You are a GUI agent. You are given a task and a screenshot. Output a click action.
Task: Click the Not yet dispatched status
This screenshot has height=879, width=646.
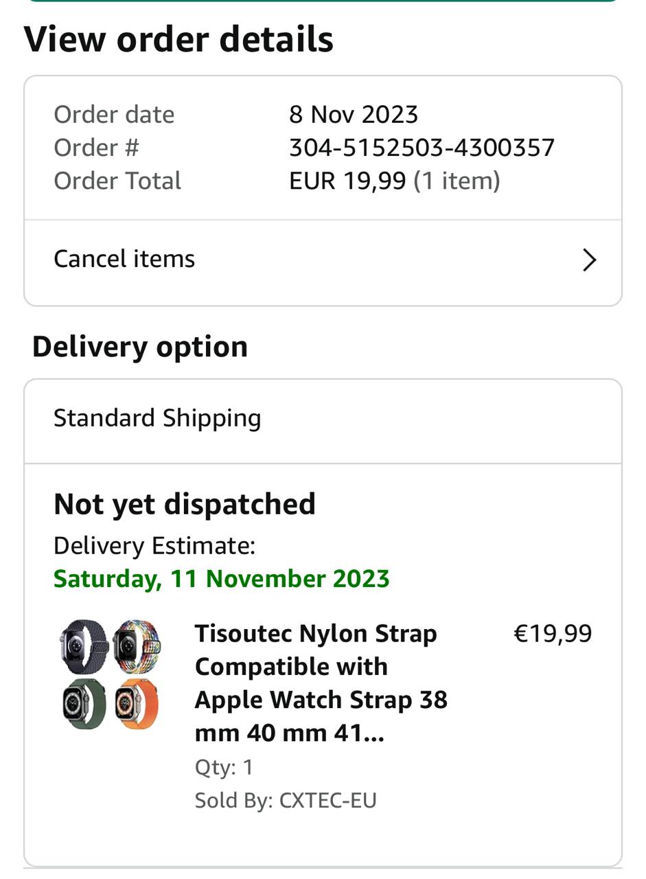185,504
